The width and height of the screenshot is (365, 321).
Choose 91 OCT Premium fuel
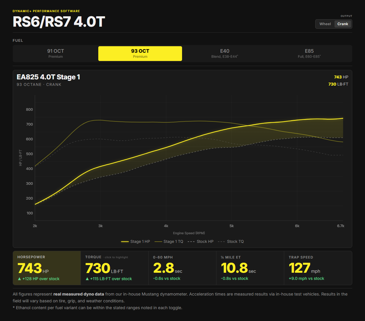click(x=56, y=54)
